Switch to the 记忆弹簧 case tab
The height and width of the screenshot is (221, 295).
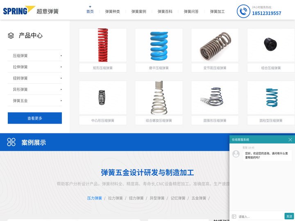point(178,198)
